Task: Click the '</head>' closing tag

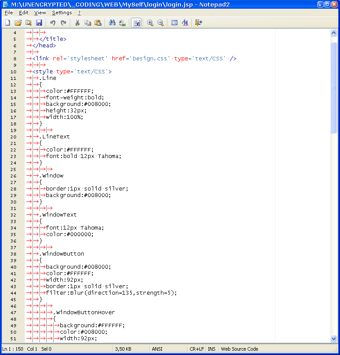Action: point(44,46)
